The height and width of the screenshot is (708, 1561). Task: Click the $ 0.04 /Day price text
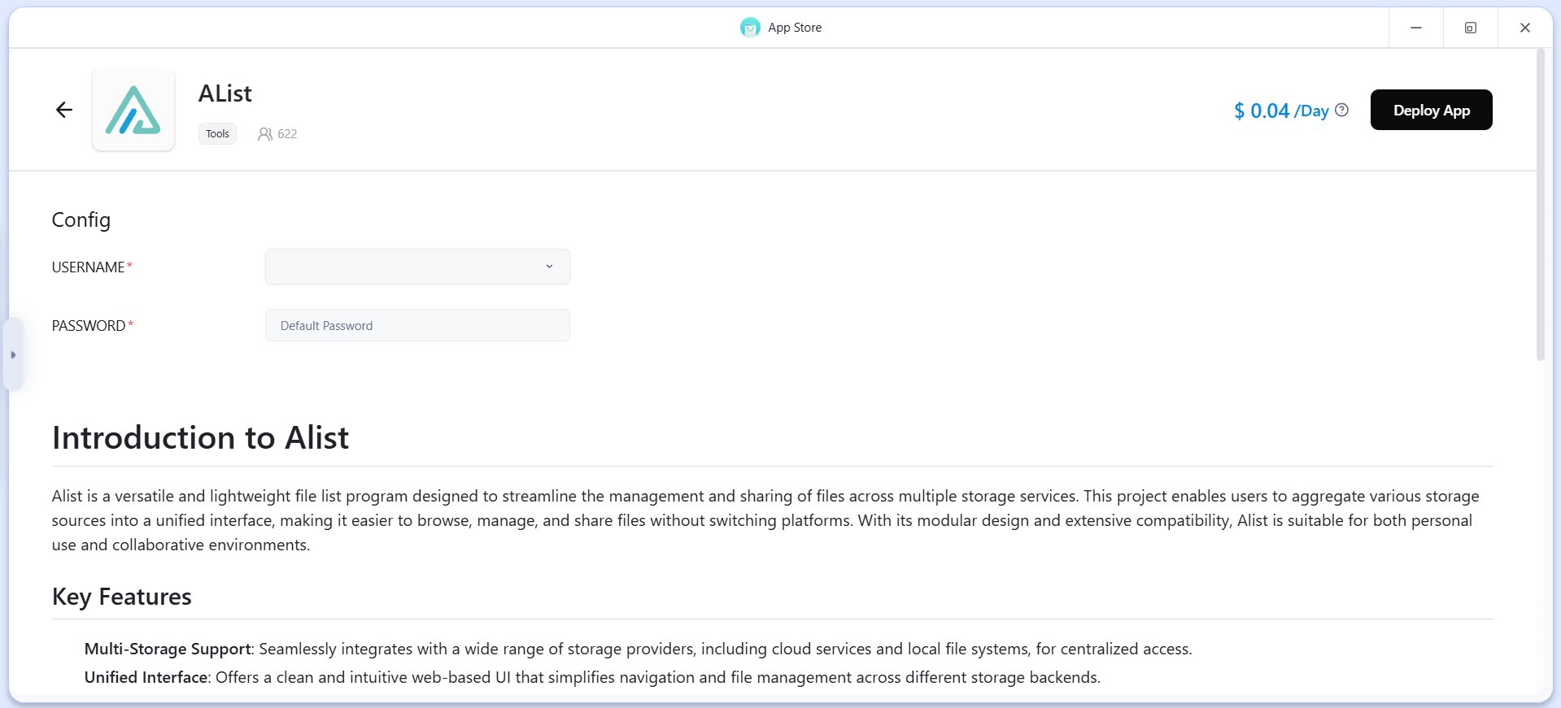coord(1281,111)
